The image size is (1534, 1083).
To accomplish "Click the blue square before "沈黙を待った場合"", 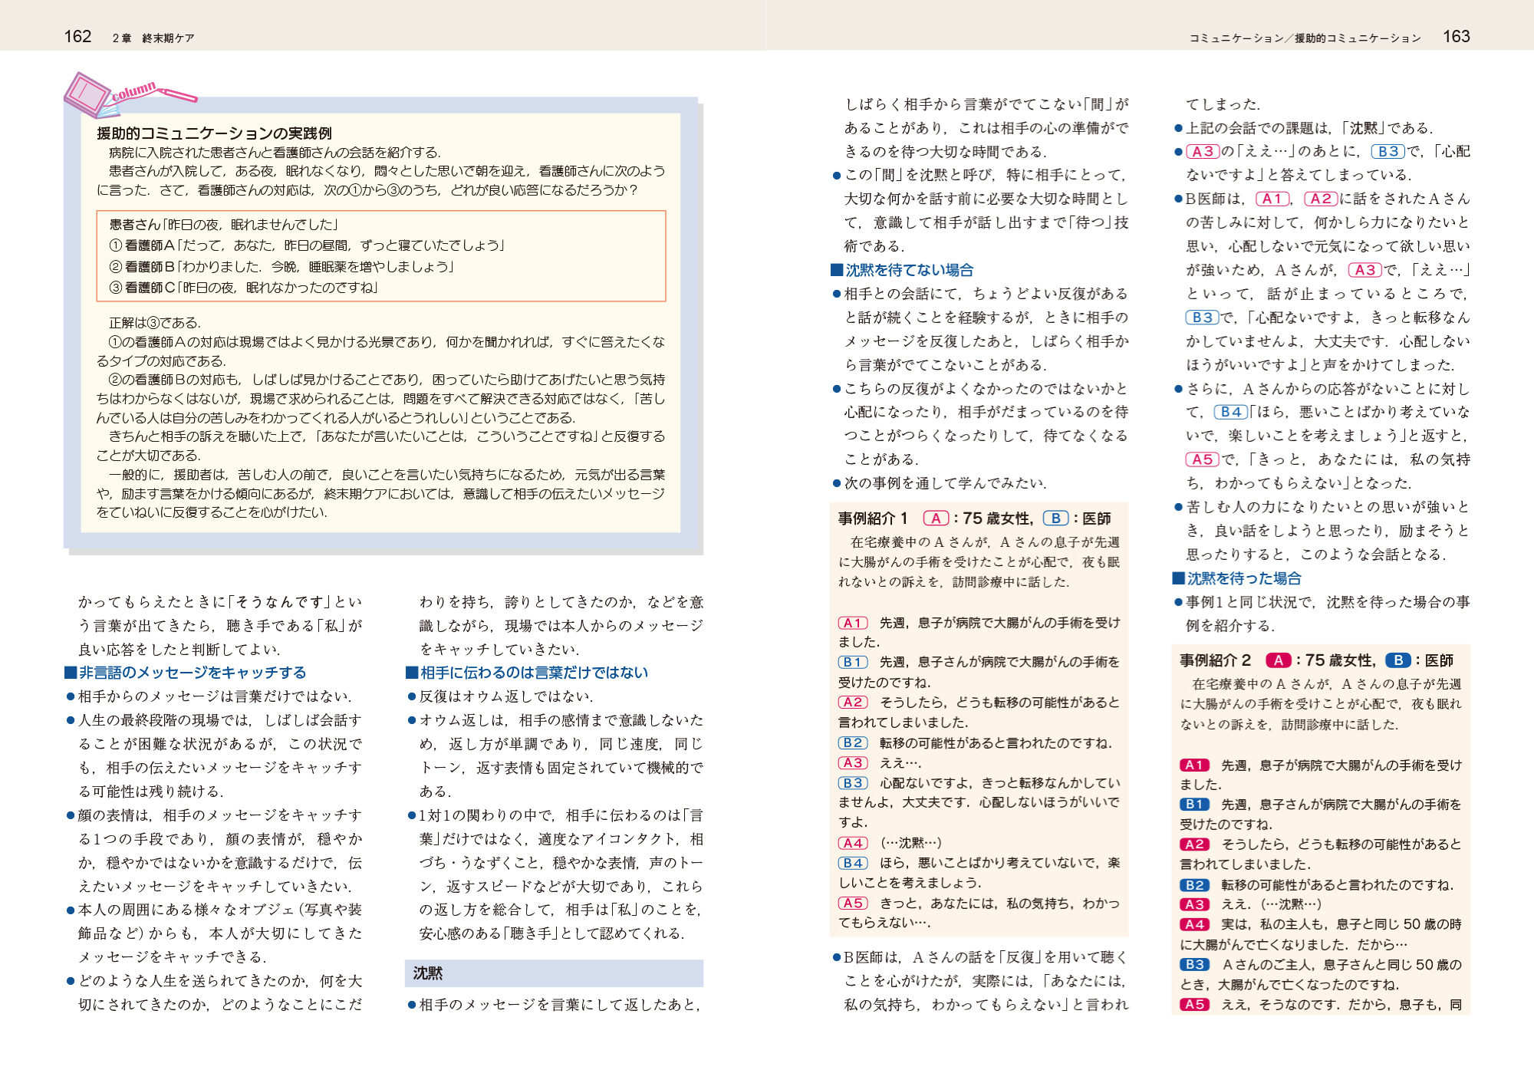I will click(x=1178, y=578).
